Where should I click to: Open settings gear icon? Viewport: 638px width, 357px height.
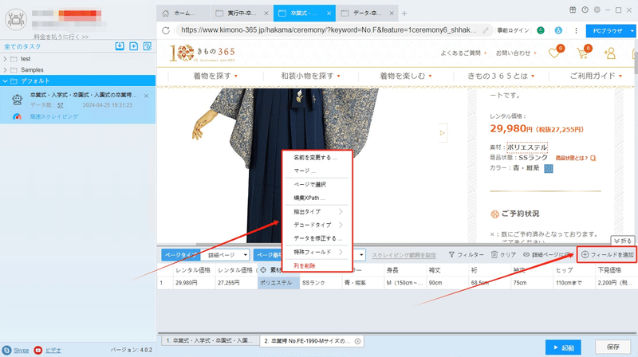(597, 10)
